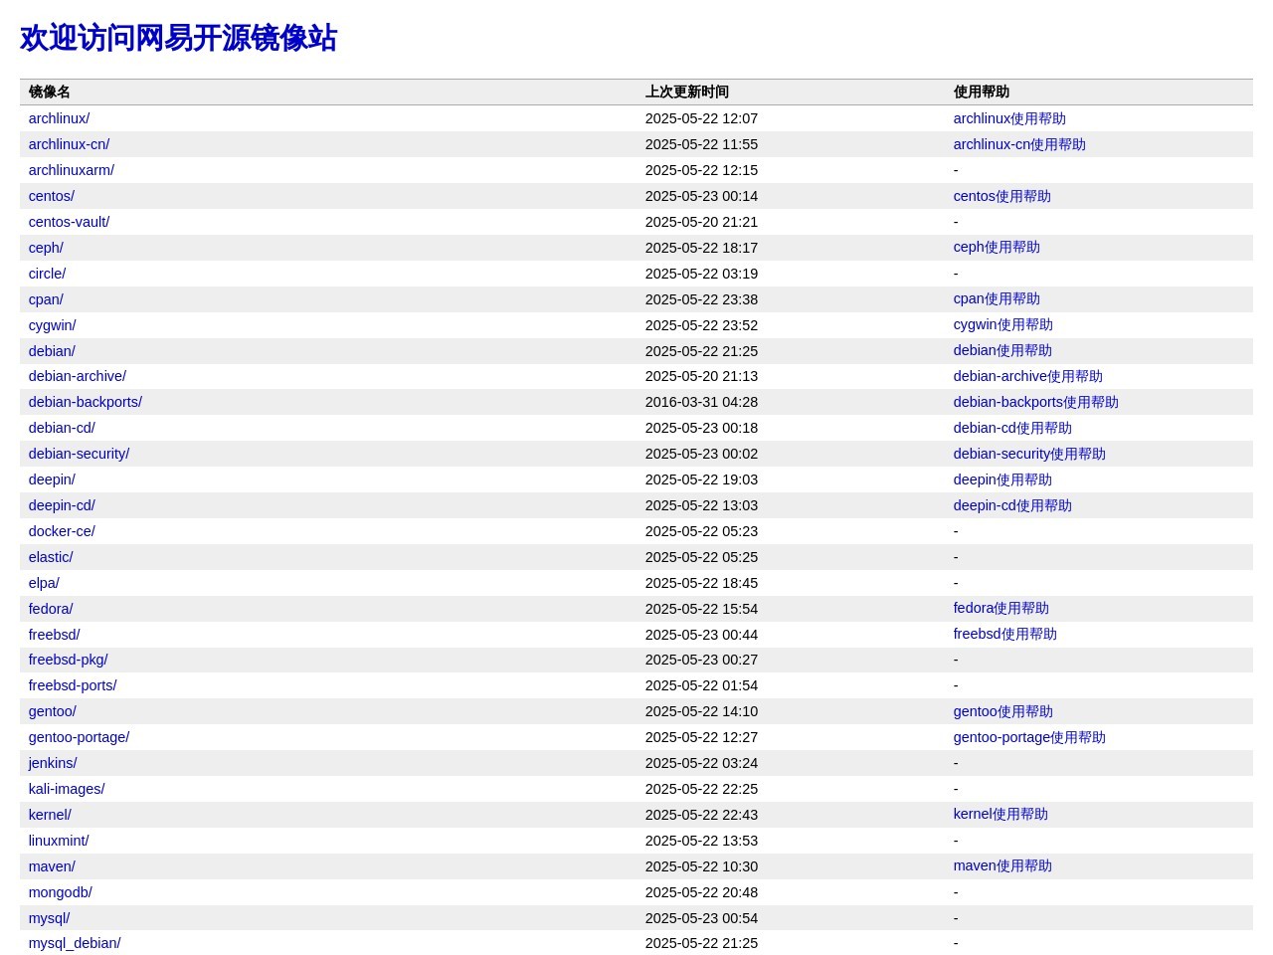Open the elastic/ mirror link

tap(51, 557)
